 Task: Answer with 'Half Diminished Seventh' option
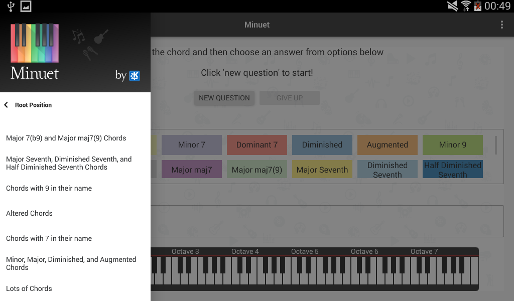point(452,169)
